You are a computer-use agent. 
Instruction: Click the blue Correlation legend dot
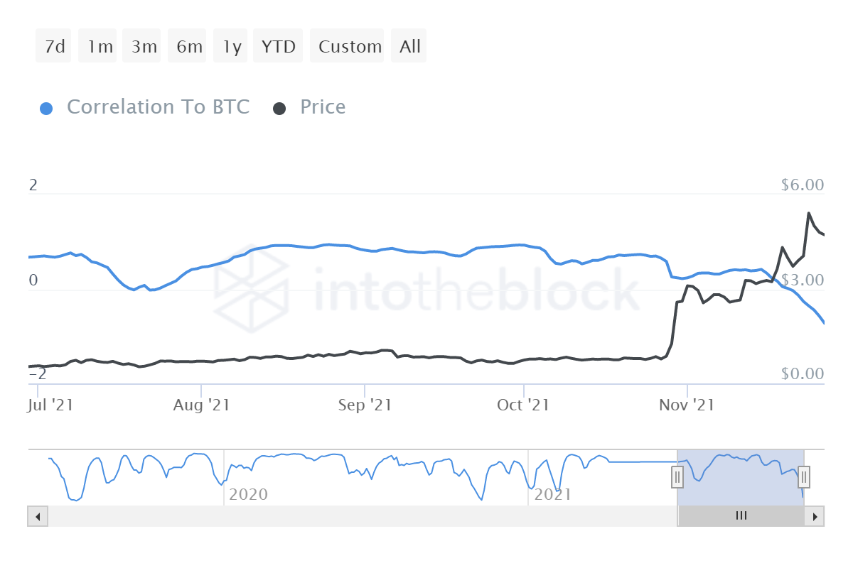(46, 109)
